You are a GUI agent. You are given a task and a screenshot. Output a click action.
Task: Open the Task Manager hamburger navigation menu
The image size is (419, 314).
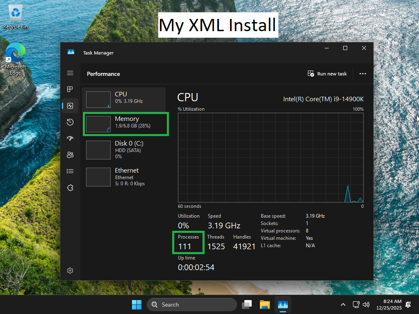point(70,73)
